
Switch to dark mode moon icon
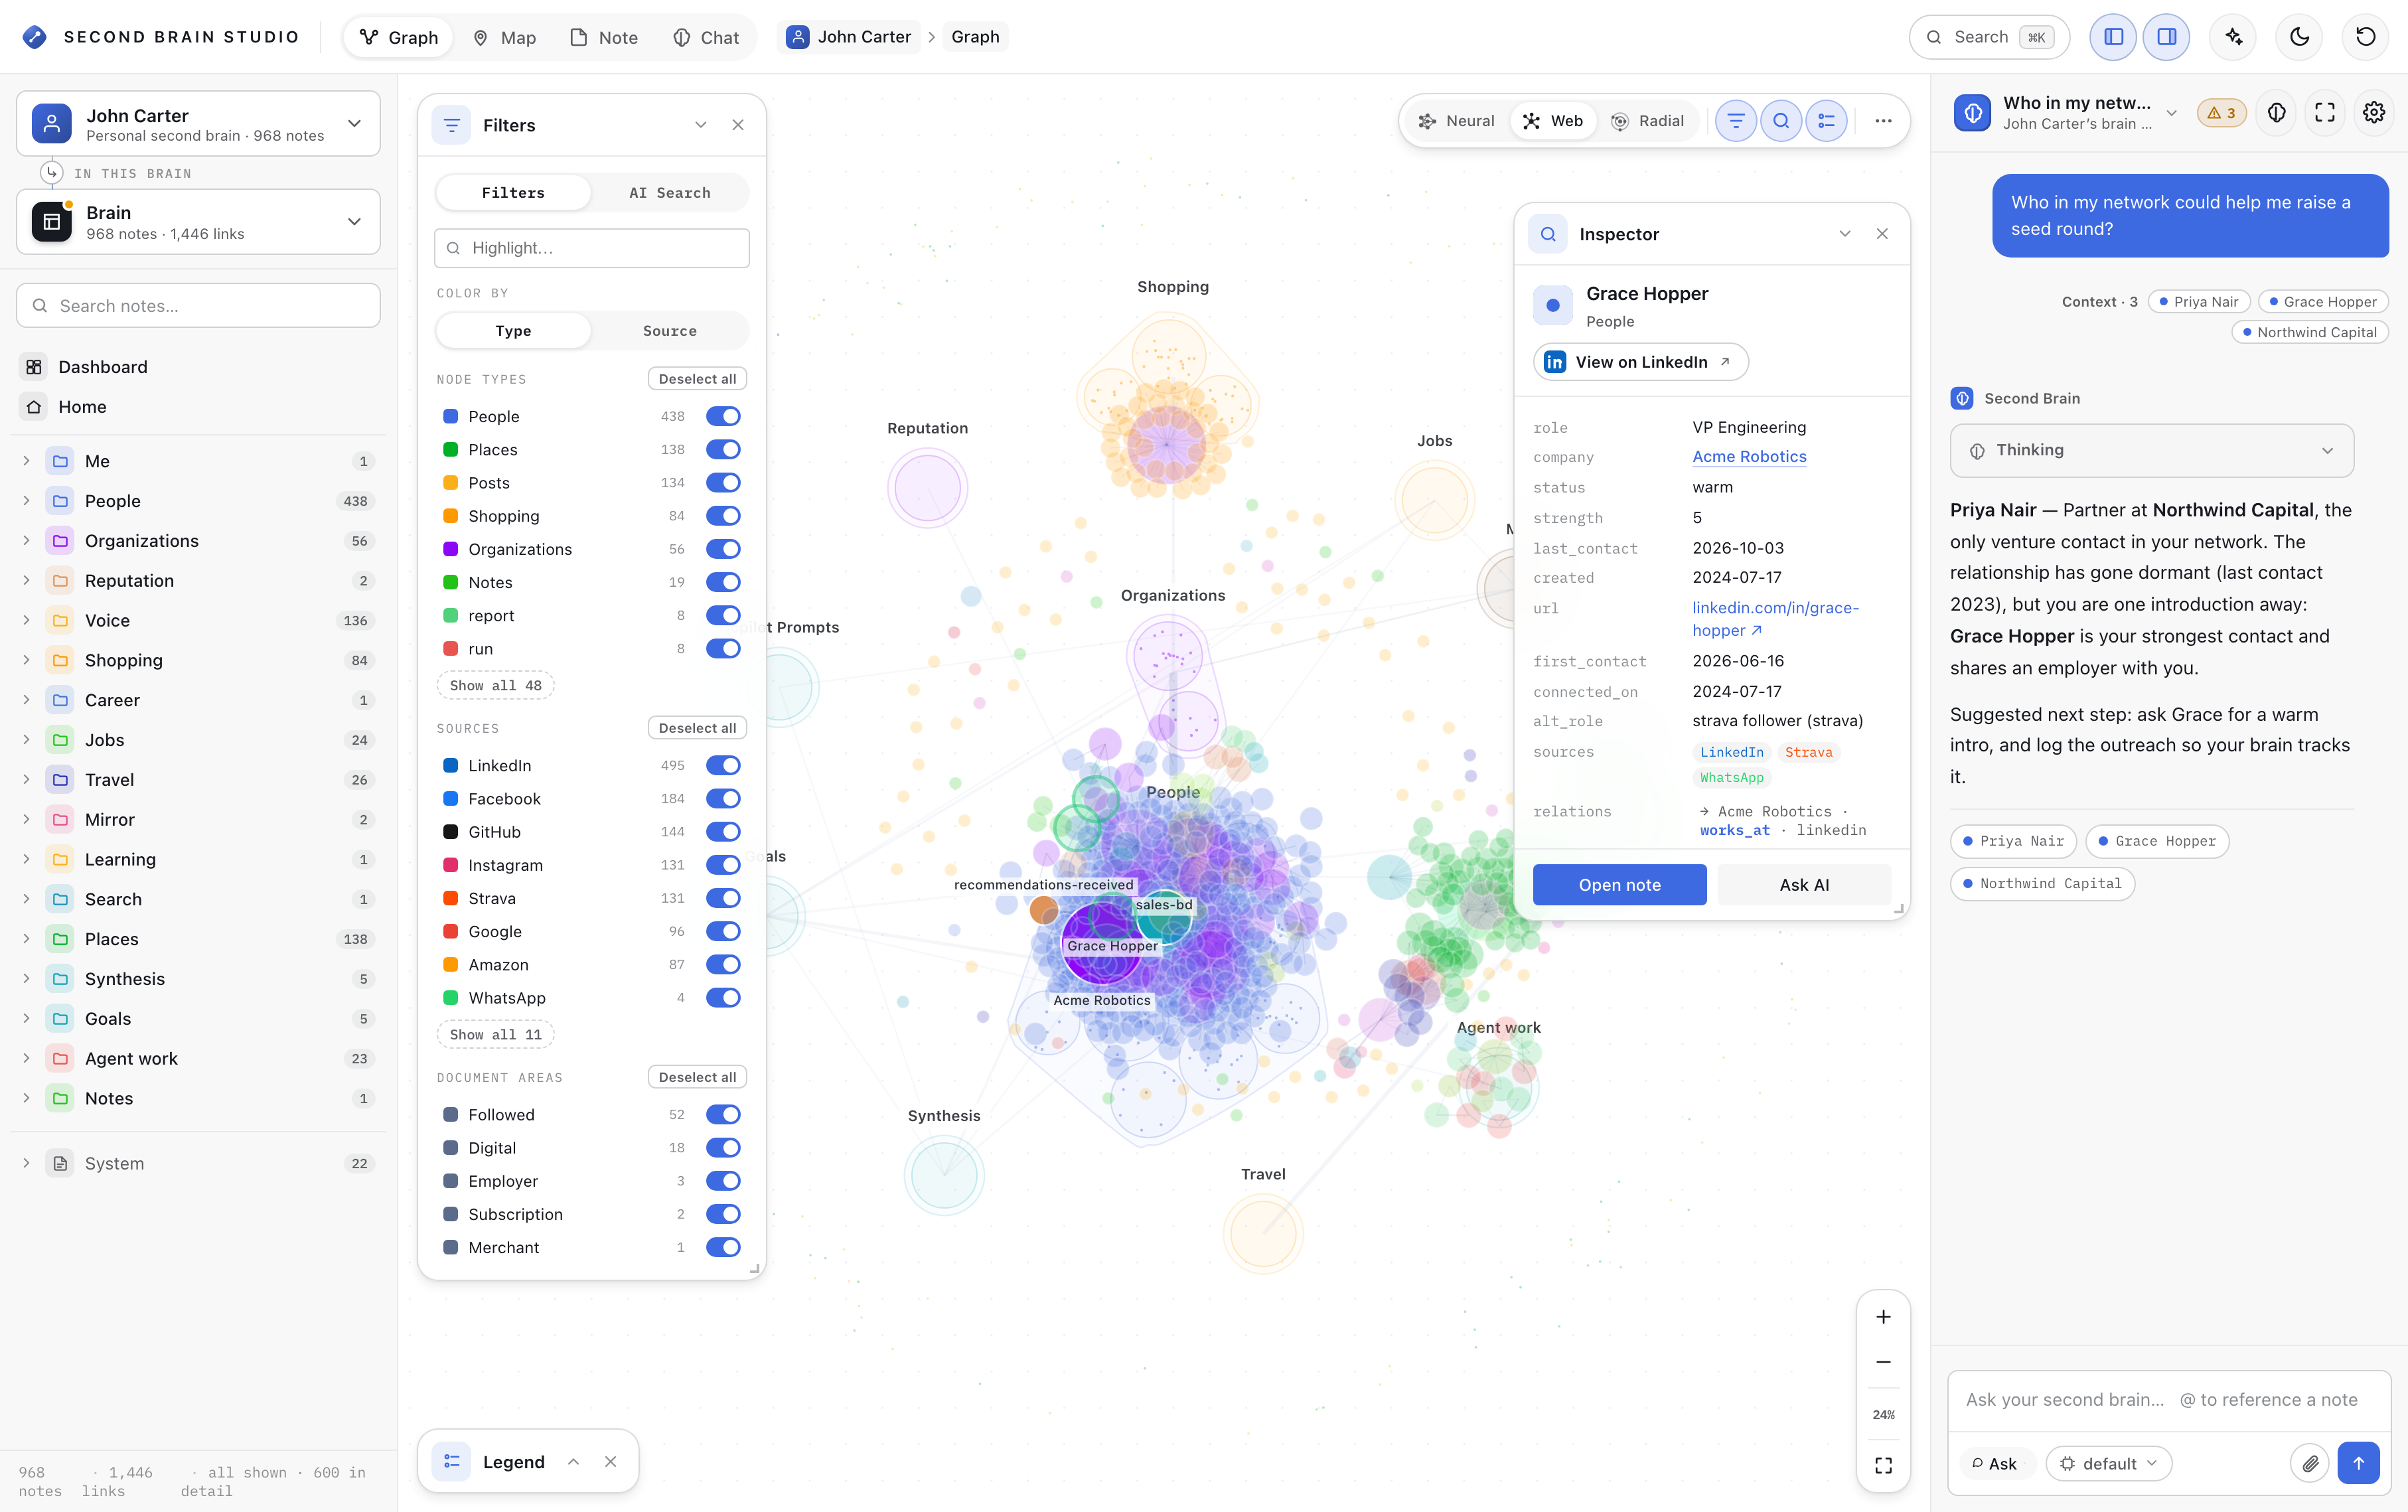(2299, 37)
